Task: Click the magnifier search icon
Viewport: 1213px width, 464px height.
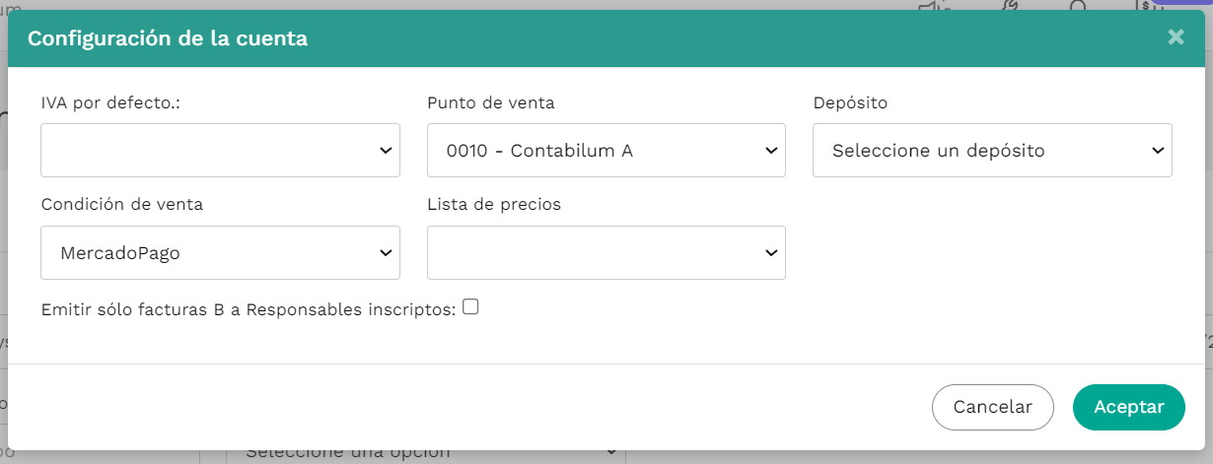Action: 1077,5
